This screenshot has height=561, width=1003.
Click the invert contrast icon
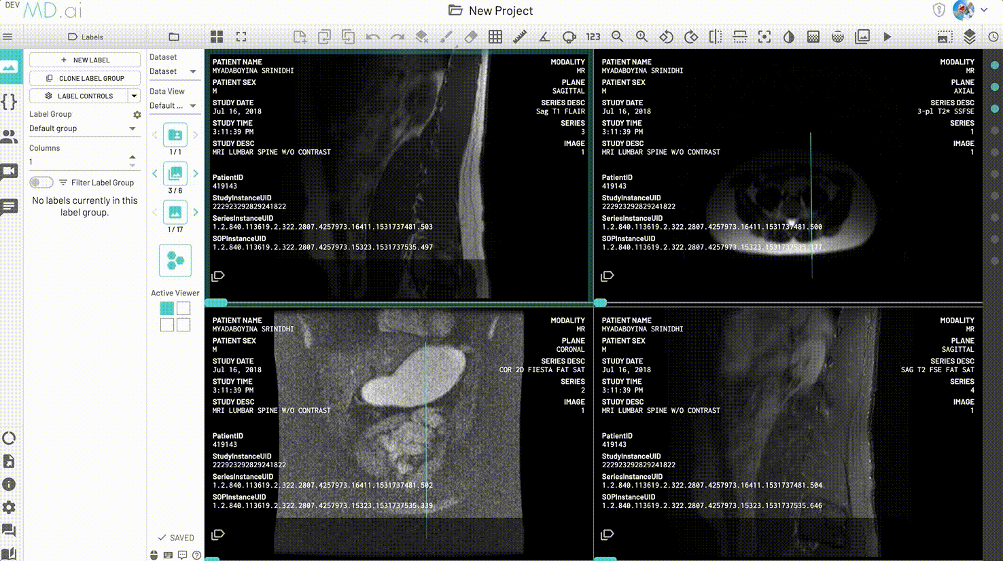pyautogui.click(x=789, y=37)
